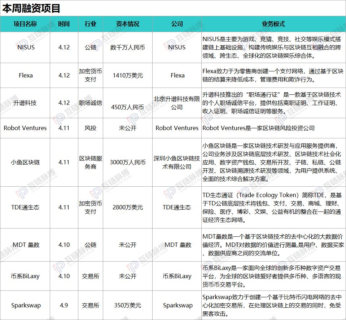346x320 pixels.
Task: Select "Sparkswap" in the 公司 column
Action: pyautogui.click(x=178, y=306)
